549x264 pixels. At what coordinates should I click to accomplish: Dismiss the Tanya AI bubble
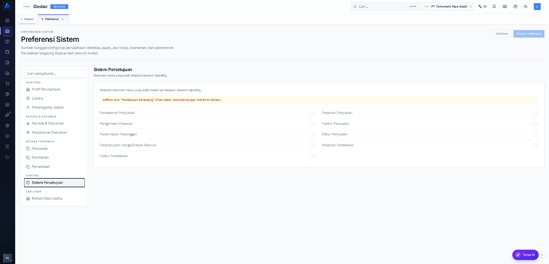(542, 255)
